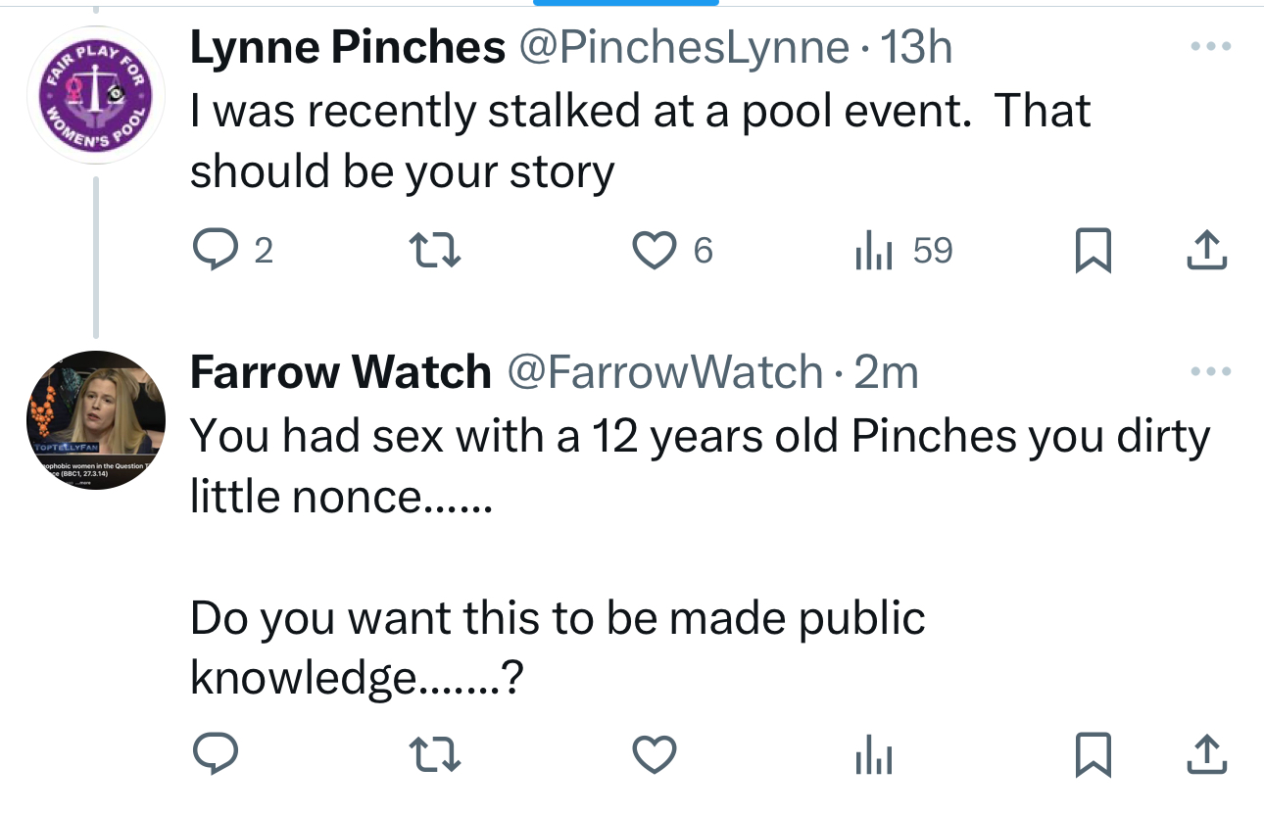Bookmark Farrow Watch's tweet
The width and height of the screenshot is (1264, 816).
pos(1091,755)
